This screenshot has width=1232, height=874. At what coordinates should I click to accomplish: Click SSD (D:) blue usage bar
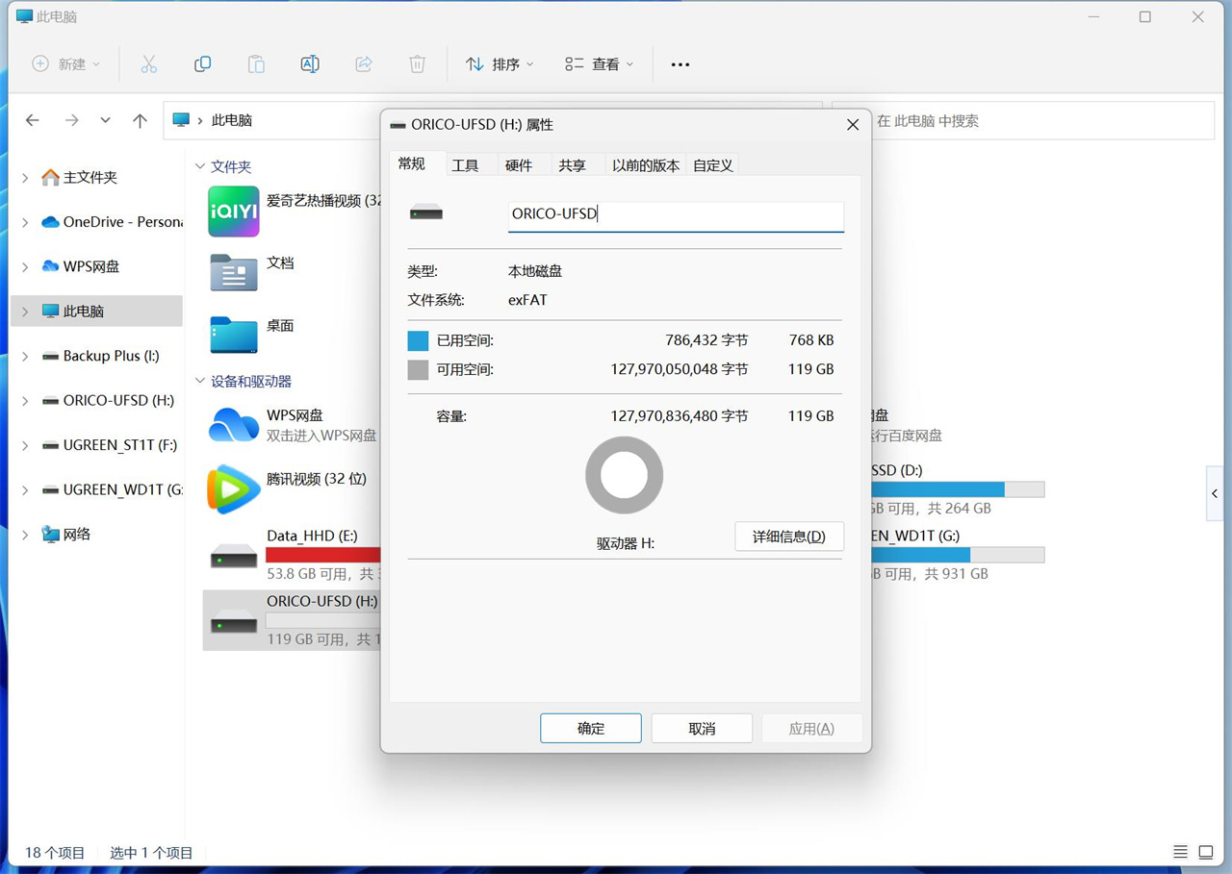pyautogui.click(x=957, y=489)
